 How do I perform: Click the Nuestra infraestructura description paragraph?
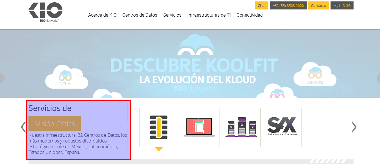coord(78,144)
